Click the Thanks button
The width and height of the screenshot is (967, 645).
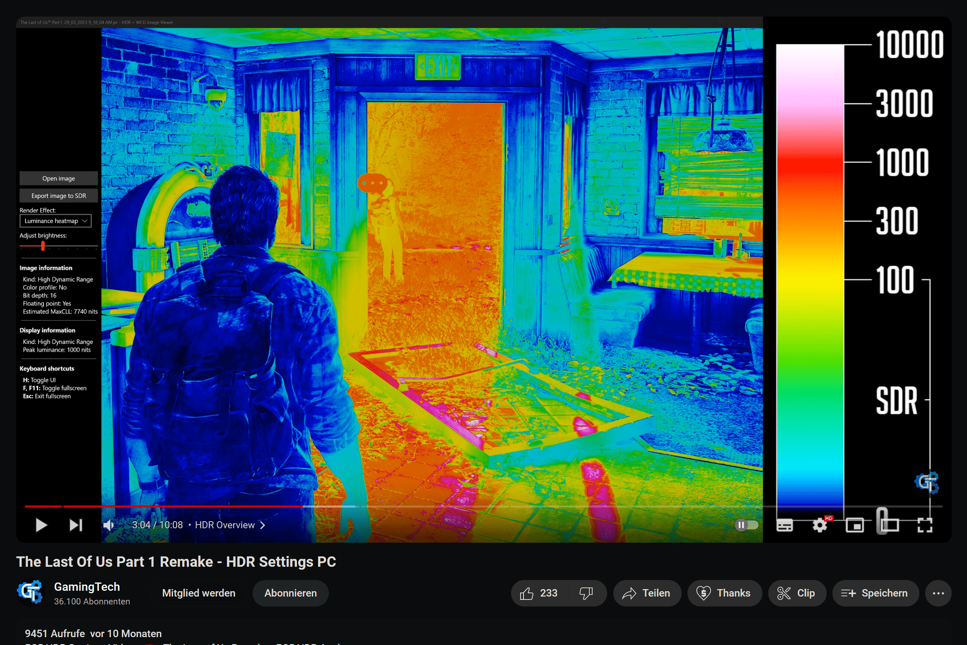tap(724, 593)
